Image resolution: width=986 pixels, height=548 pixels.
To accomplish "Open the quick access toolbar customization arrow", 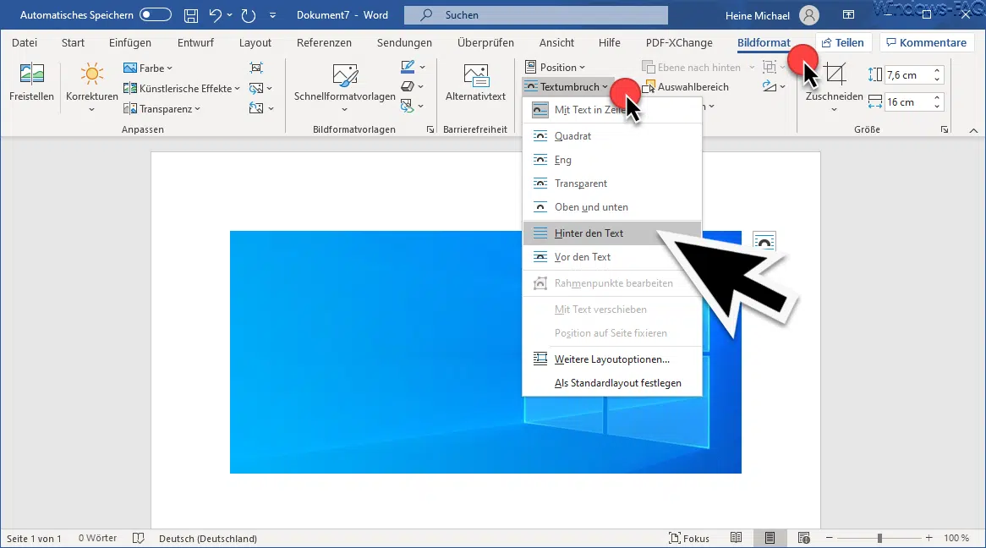I will click(272, 15).
